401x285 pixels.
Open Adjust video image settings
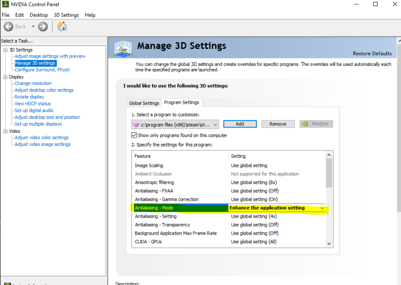(x=43, y=144)
